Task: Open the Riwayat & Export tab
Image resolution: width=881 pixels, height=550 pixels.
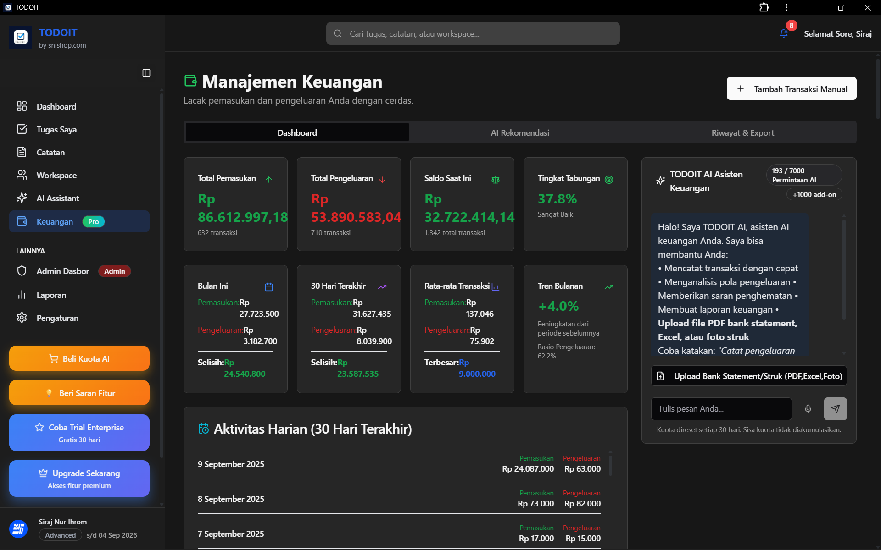Action: pyautogui.click(x=742, y=132)
